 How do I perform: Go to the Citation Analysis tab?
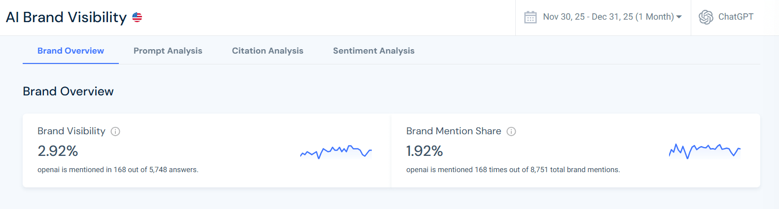(x=268, y=51)
